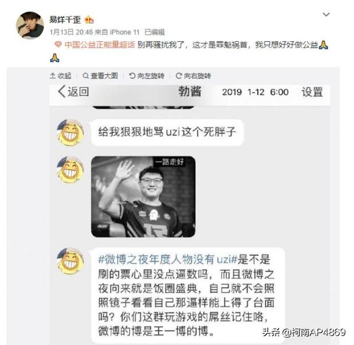View large image with 查看大图
This screenshot has height=345, width=354.
click(100, 76)
